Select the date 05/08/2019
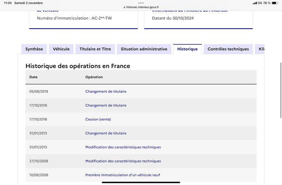 tap(39, 92)
